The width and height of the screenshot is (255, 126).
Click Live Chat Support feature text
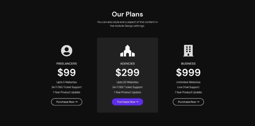188,87
